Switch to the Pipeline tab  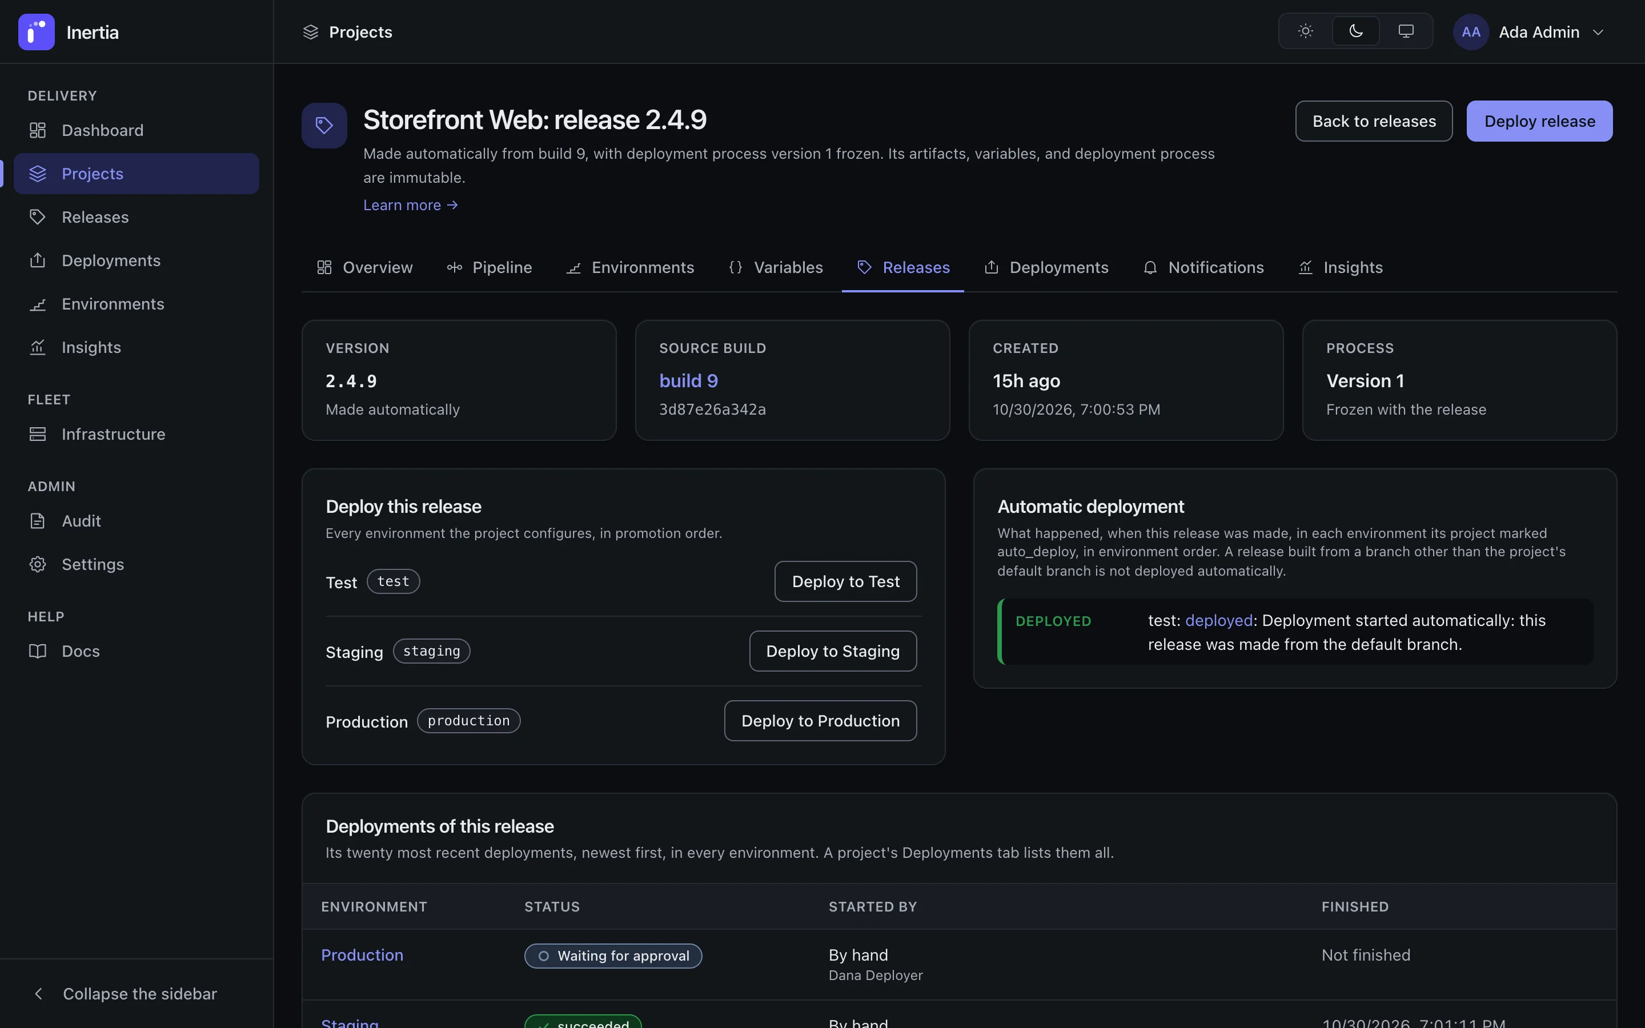pos(490,267)
